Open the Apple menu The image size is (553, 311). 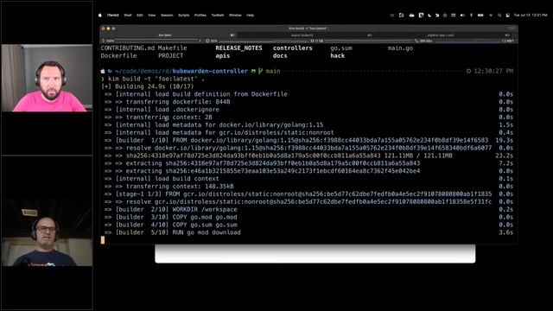coord(100,16)
